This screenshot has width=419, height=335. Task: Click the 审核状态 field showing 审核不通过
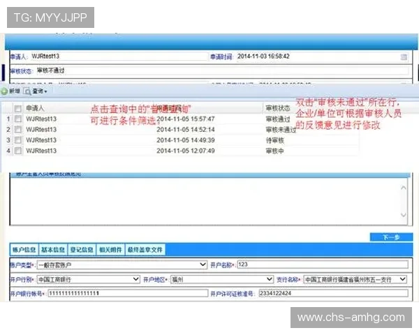coord(222,70)
